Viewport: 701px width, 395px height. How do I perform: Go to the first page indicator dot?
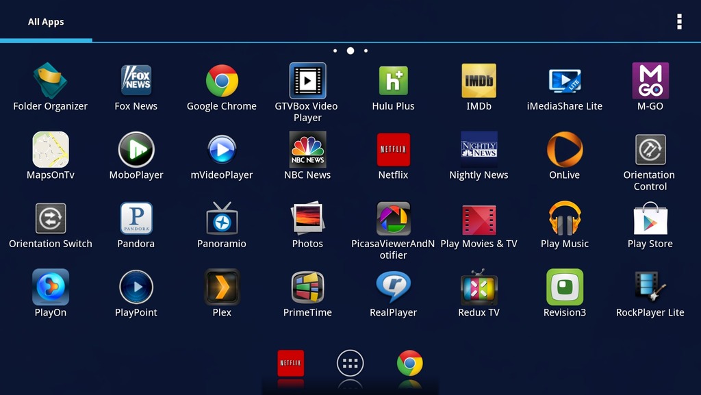point(335,51)
